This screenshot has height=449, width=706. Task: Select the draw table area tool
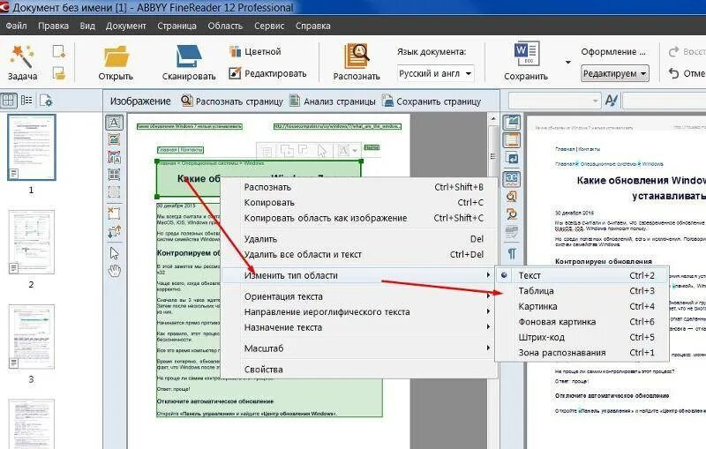coord(114,175)
